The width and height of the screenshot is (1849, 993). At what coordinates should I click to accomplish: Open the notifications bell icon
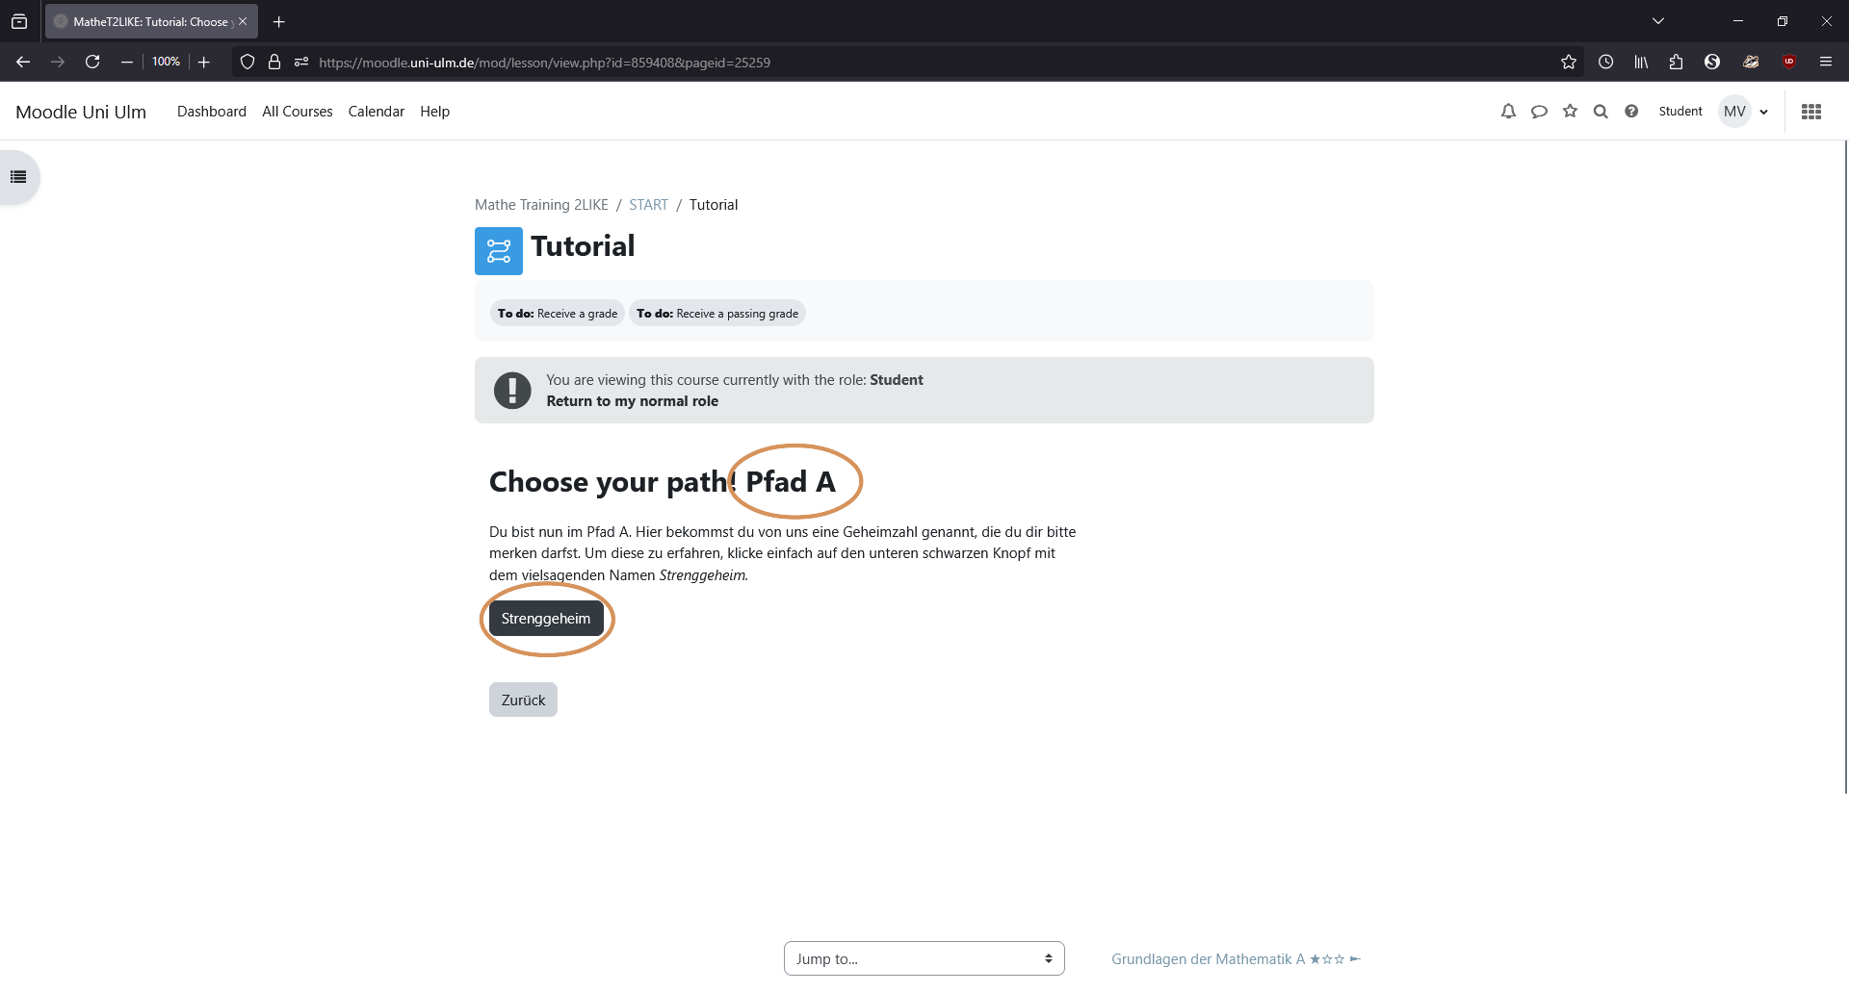tap(1508, 112)
